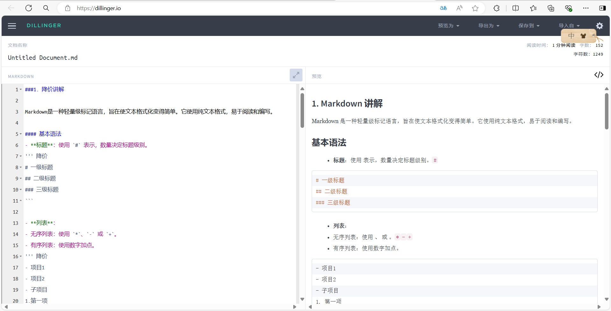The width and height of the screenshot is (611, 311).
Task: Open the favorites list icon
Action: (x=533, y=8)
